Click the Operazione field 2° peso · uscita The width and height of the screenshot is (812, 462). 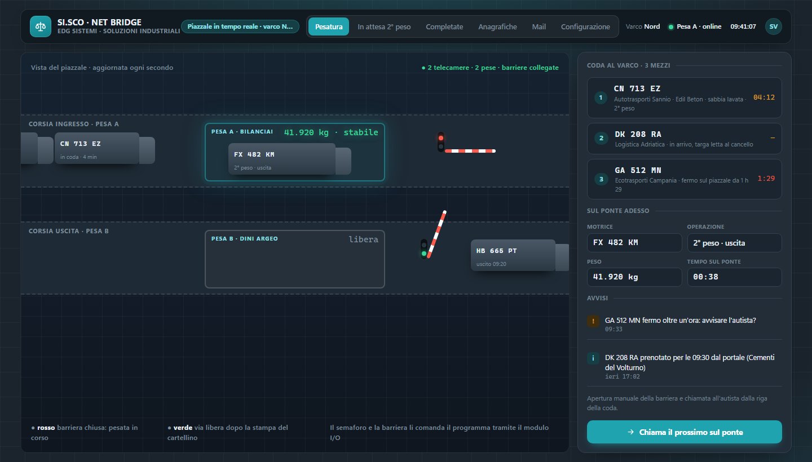coord(734,243)
